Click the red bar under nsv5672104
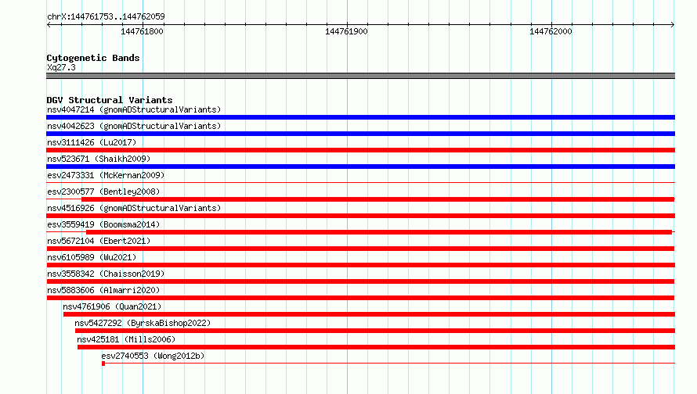697x394 pixels. click(360, 249)
